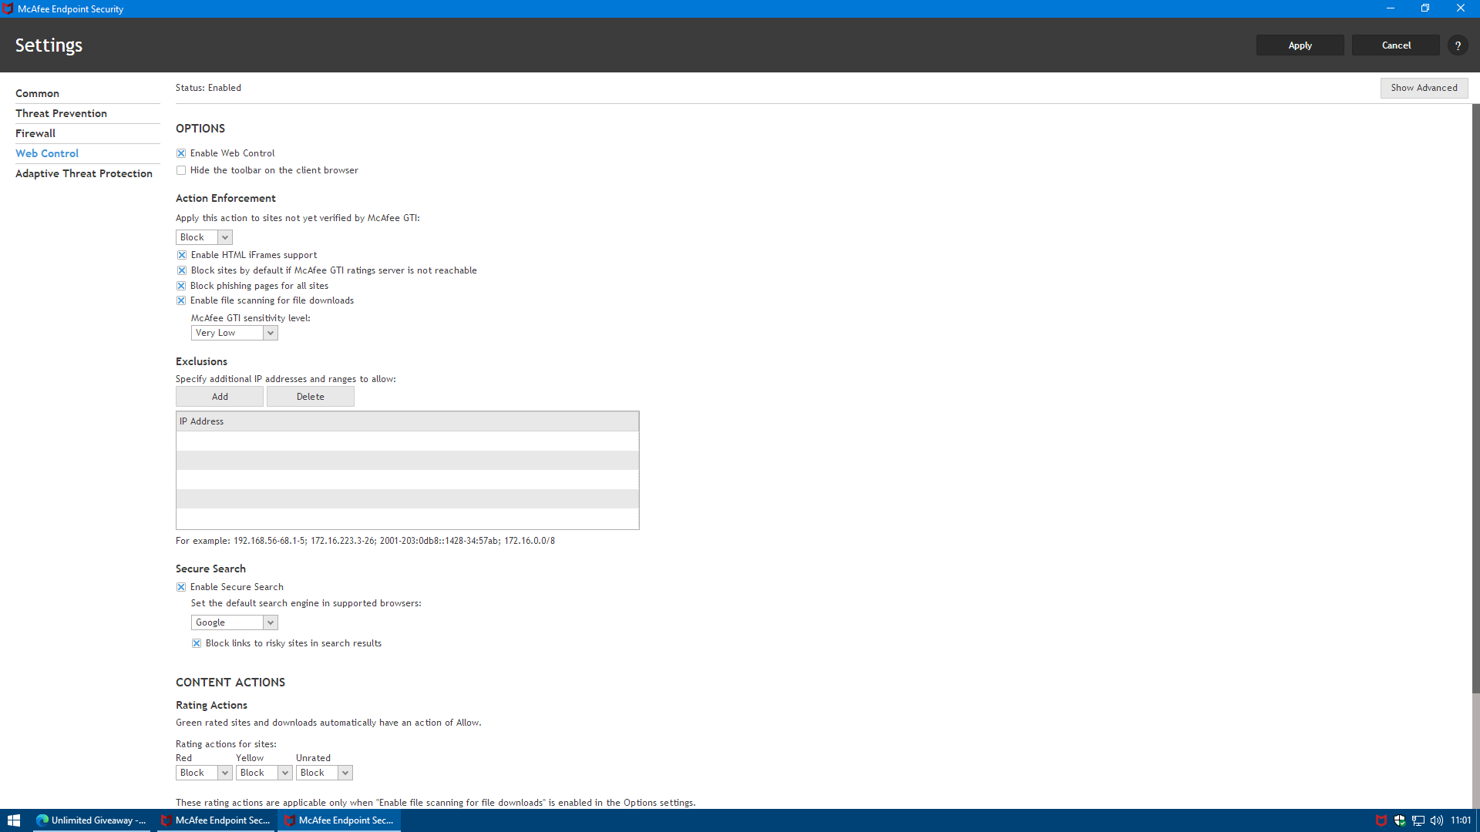Expand default search engine Google dropdown
This screenshot has height=832, width=1480.
point(270,622)
